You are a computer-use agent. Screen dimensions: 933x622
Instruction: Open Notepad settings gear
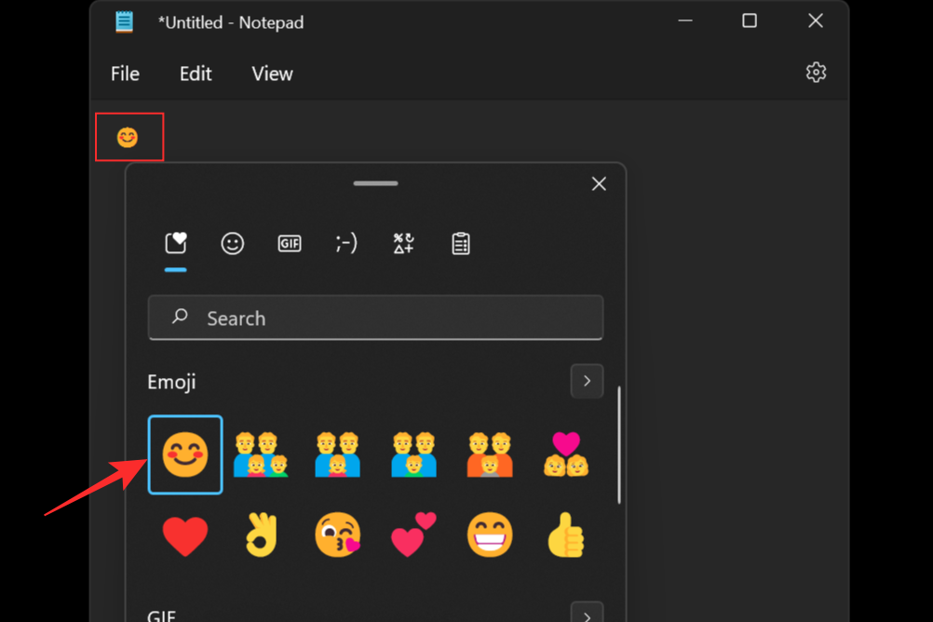(x=816, y=73)
